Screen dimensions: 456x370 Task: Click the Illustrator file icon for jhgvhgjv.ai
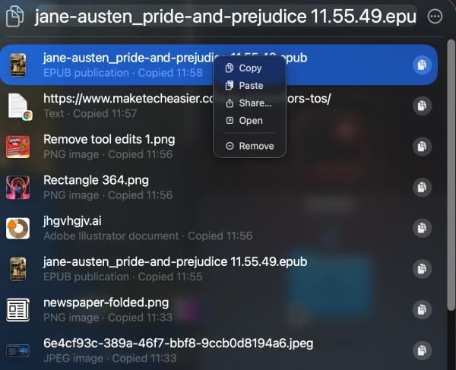(17, 228)
